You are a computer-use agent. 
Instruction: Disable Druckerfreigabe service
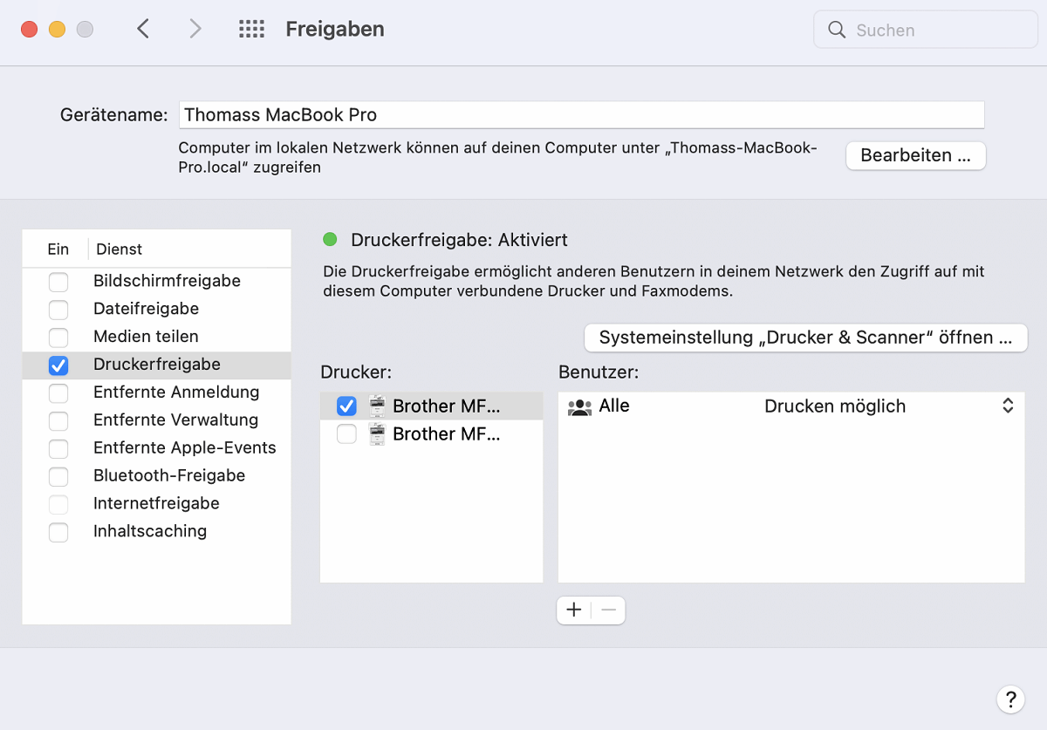click(x=58, y=365)
